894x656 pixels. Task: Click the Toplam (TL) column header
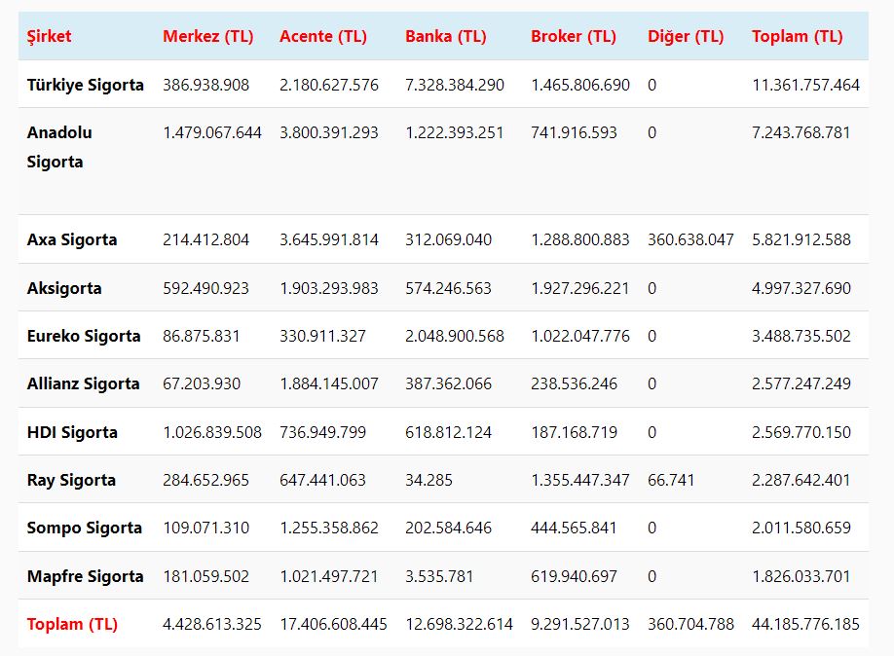tap(798, 37)
